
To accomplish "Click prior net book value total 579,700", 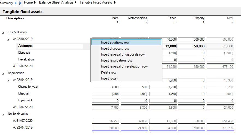I will [x=220, y=128].
